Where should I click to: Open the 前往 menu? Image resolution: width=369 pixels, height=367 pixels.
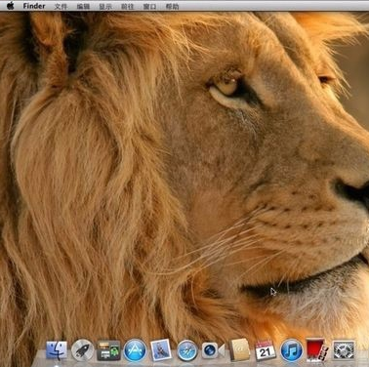pos(127,6)
